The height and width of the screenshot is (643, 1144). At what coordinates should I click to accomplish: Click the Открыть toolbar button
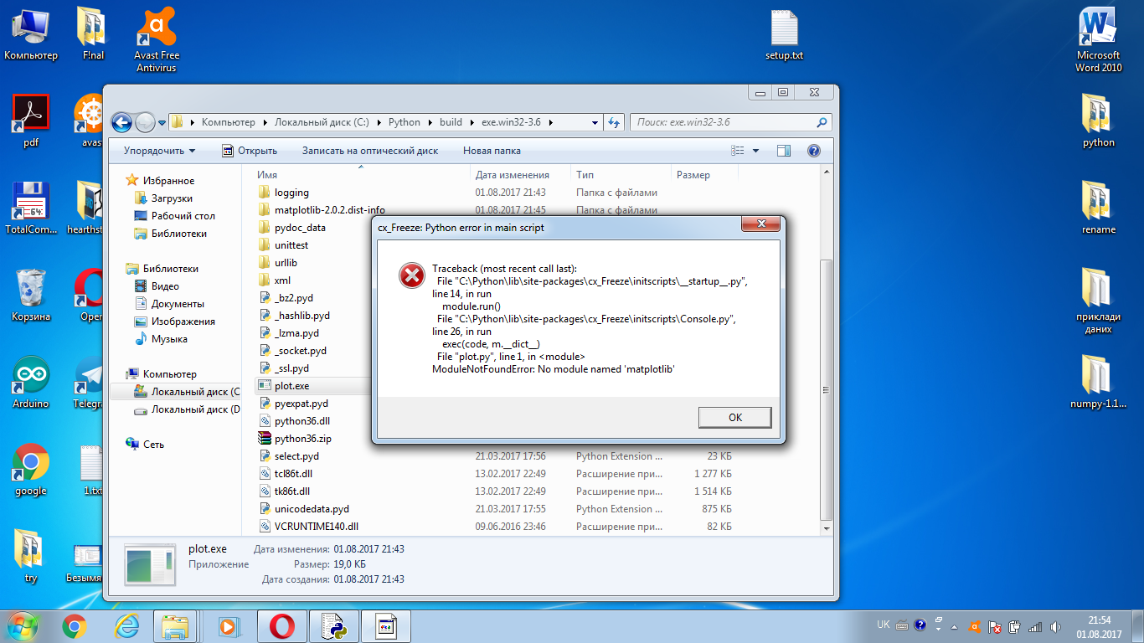pyautogui.click(x=250, y=151)
